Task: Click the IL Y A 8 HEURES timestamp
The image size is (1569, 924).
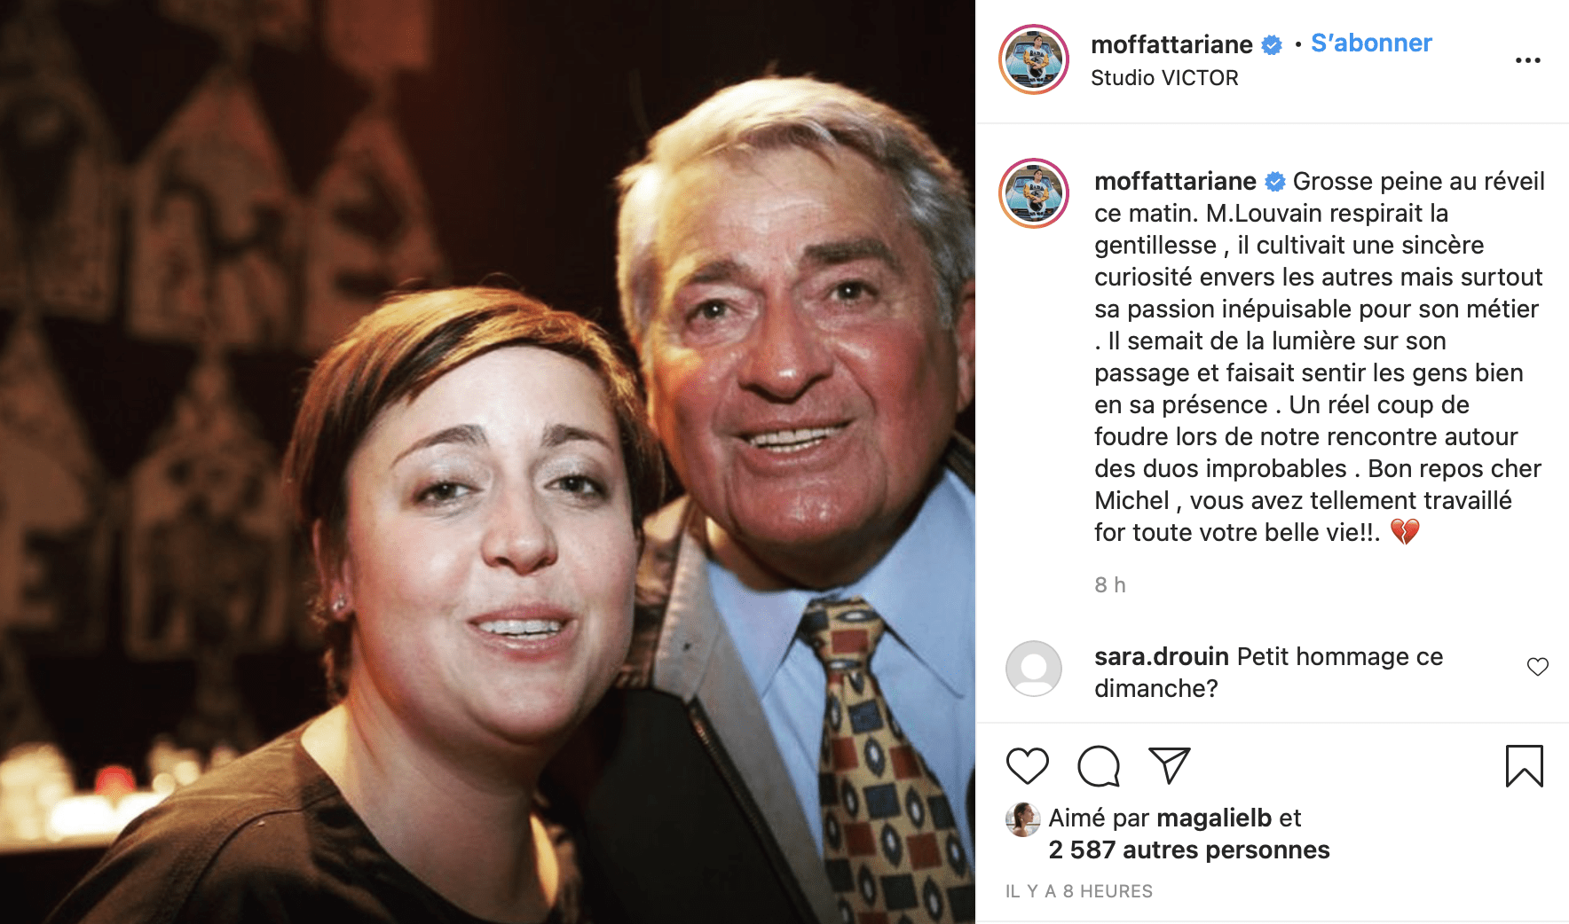Action: tap(1079, 891)
